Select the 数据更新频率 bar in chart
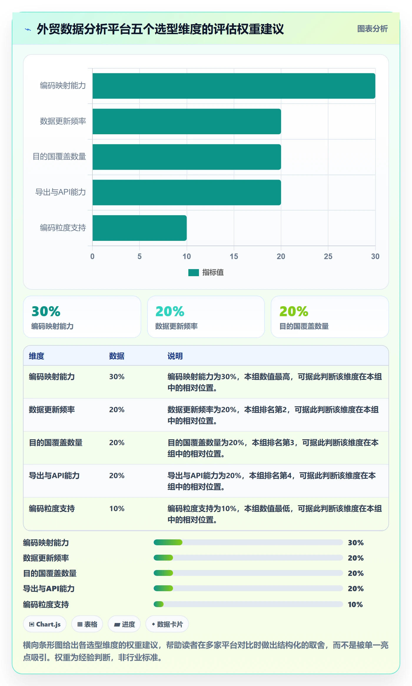This screenshot has height=686, width=412. click(187, 121)
